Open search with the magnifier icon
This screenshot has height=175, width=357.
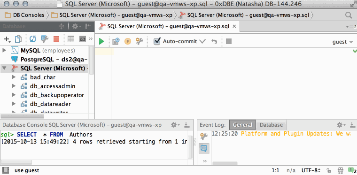click(x=349, y=15)
